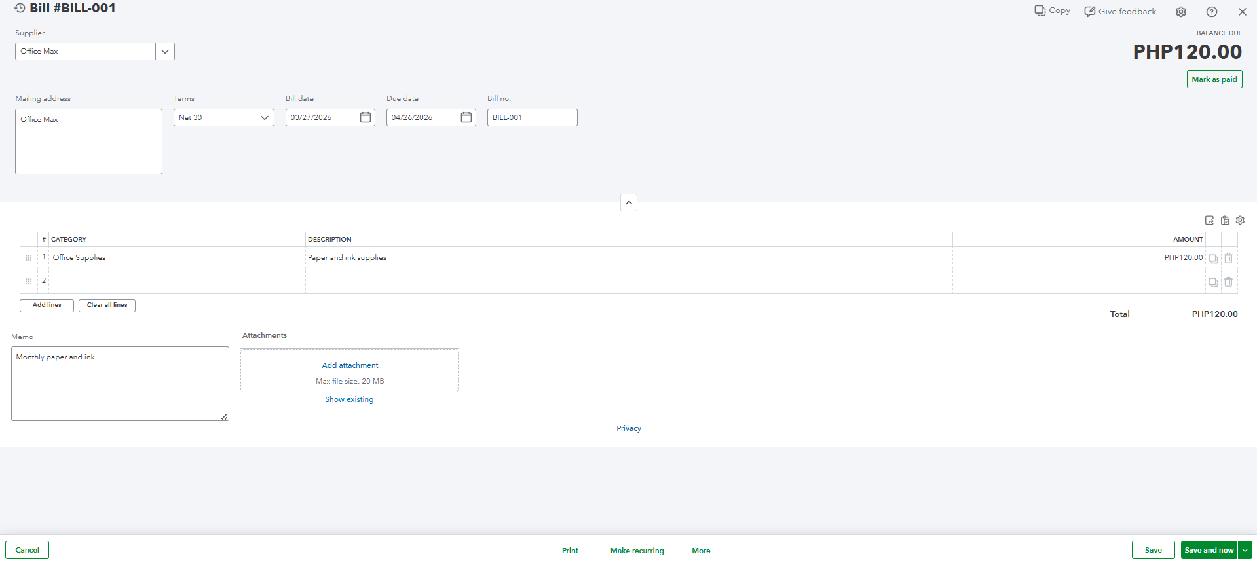The height and width of the screenshot is (567, 1257).
Task: Delete line 1 with trash icon
Action: (x=1229, y=258)
